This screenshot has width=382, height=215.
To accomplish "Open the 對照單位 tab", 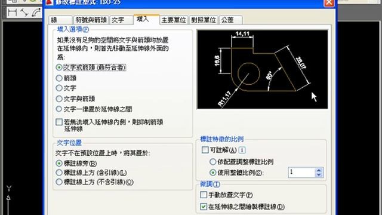I will point(204,20).
